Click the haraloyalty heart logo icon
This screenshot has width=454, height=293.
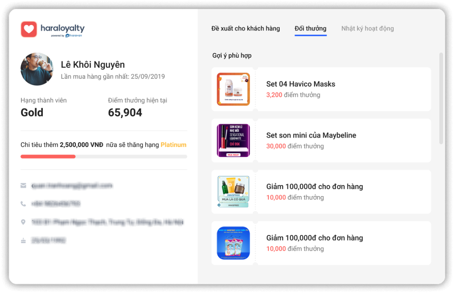(29, 29)
